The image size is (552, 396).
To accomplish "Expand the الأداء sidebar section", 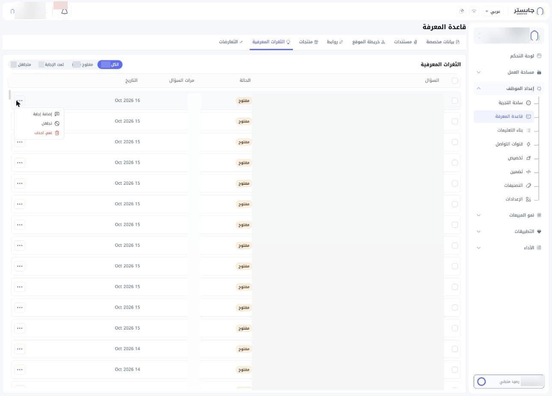I will click(x=508, y=248).
